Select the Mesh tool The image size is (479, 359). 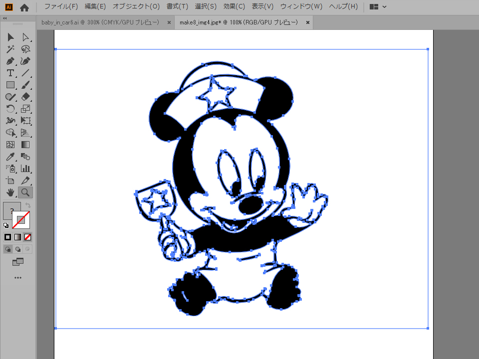pos(10,145)
